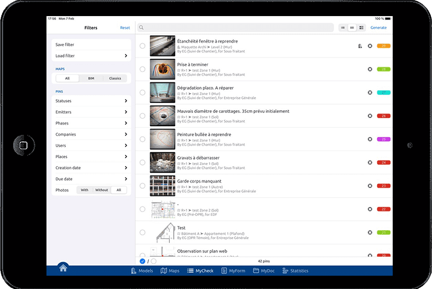This screenshot has width=432, height=289.
Task: Open the Gravats à débarrasser photo thumbnail
Action: click(163, 162)
